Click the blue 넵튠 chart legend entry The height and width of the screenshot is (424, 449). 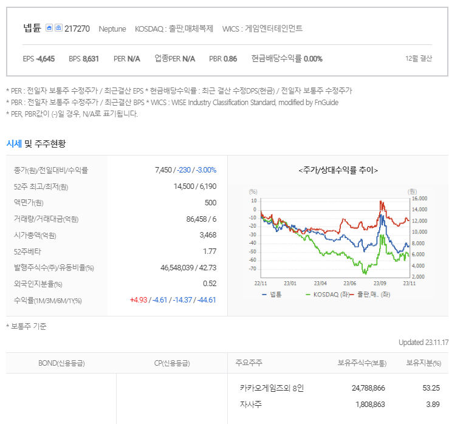pyautogui.click(x=272, y=295)
